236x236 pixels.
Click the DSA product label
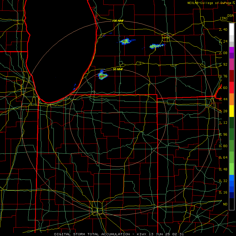230,15
